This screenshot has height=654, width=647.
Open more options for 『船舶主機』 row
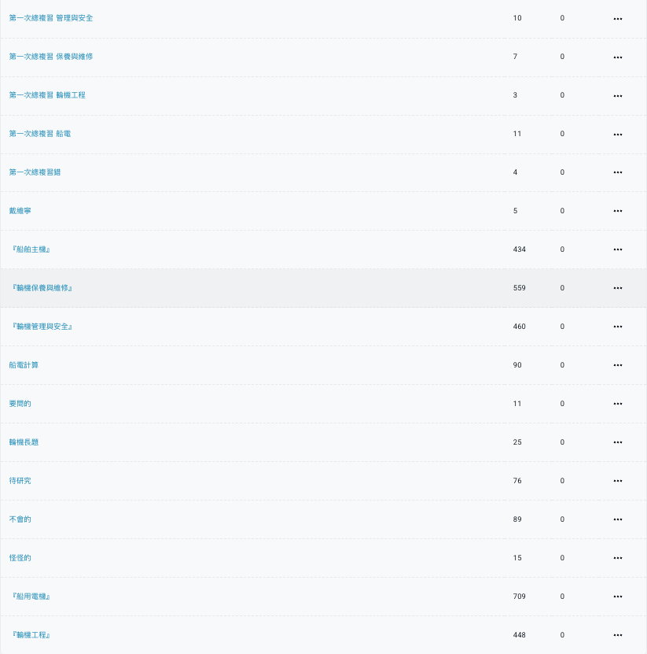617,249
